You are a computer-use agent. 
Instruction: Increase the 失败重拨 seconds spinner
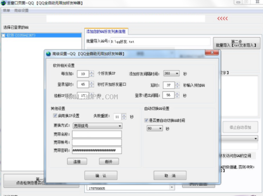(x=124, y=115)
